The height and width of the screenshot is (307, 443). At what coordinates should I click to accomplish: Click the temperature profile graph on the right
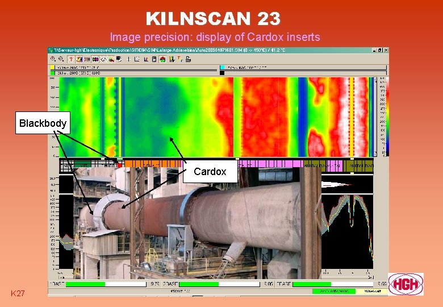coord(347,231)
